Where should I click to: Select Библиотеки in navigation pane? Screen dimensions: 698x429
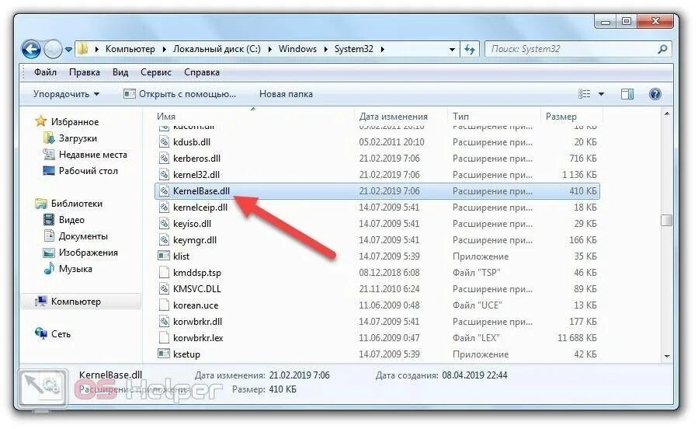tap(69, 204)
